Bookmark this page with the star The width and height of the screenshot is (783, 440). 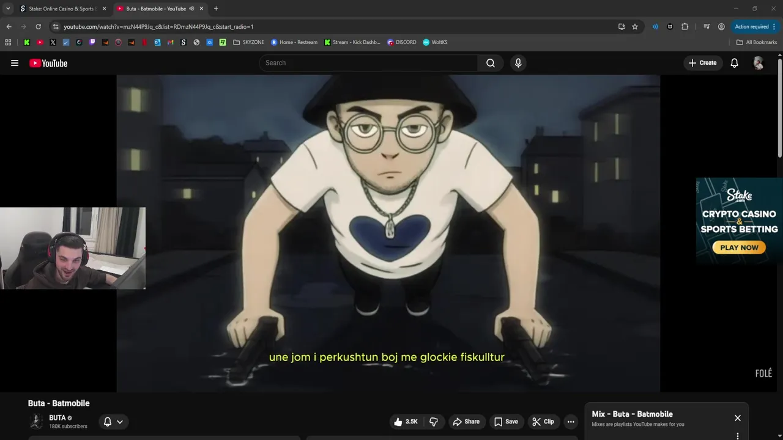pyautogui.click(x=635, y=26)
